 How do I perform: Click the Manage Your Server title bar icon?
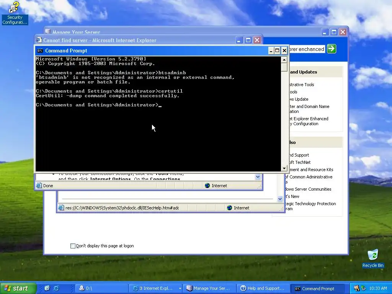click(48, 31)
